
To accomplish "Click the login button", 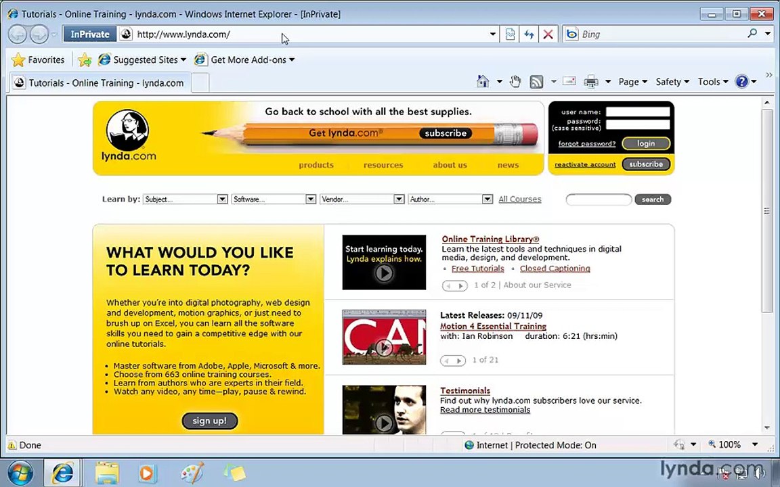I will [x=646, y=143].
